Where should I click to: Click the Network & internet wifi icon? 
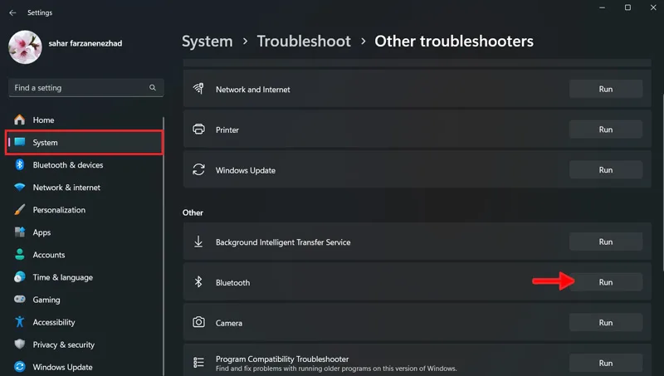coord(19,187)
